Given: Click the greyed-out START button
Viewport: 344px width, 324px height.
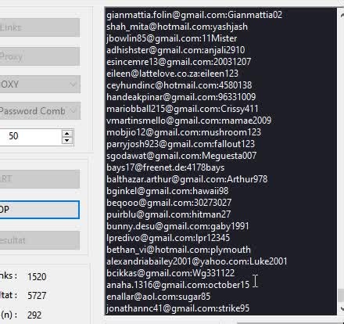Looking at the screenshot, I should coord(40,179).
